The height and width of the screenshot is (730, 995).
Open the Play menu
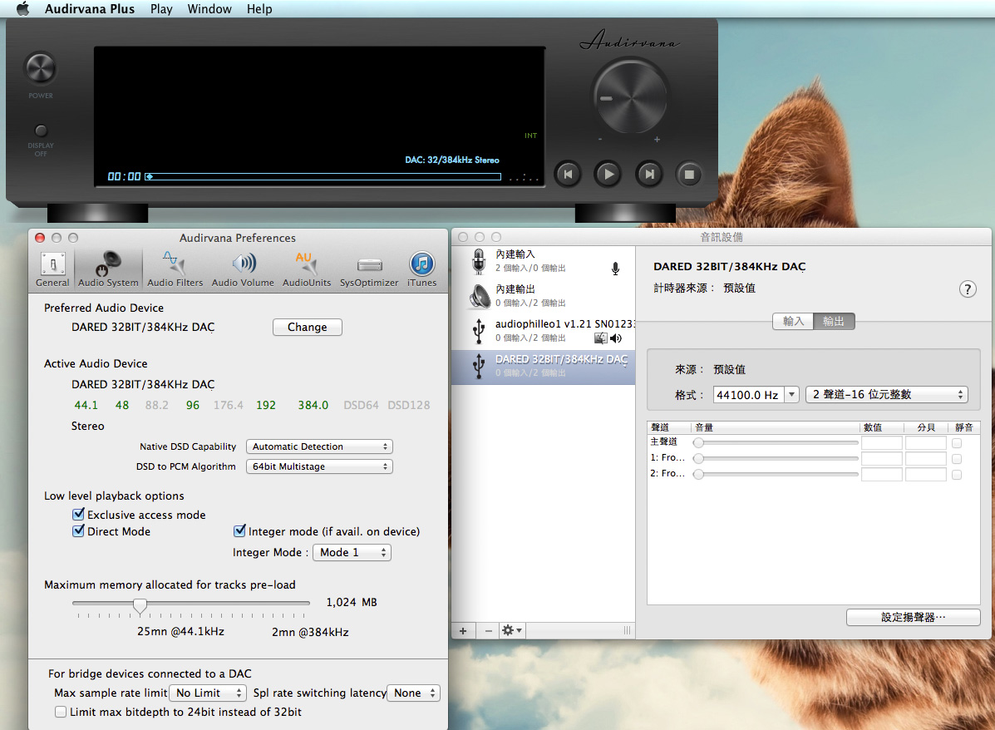click(161, 9)
